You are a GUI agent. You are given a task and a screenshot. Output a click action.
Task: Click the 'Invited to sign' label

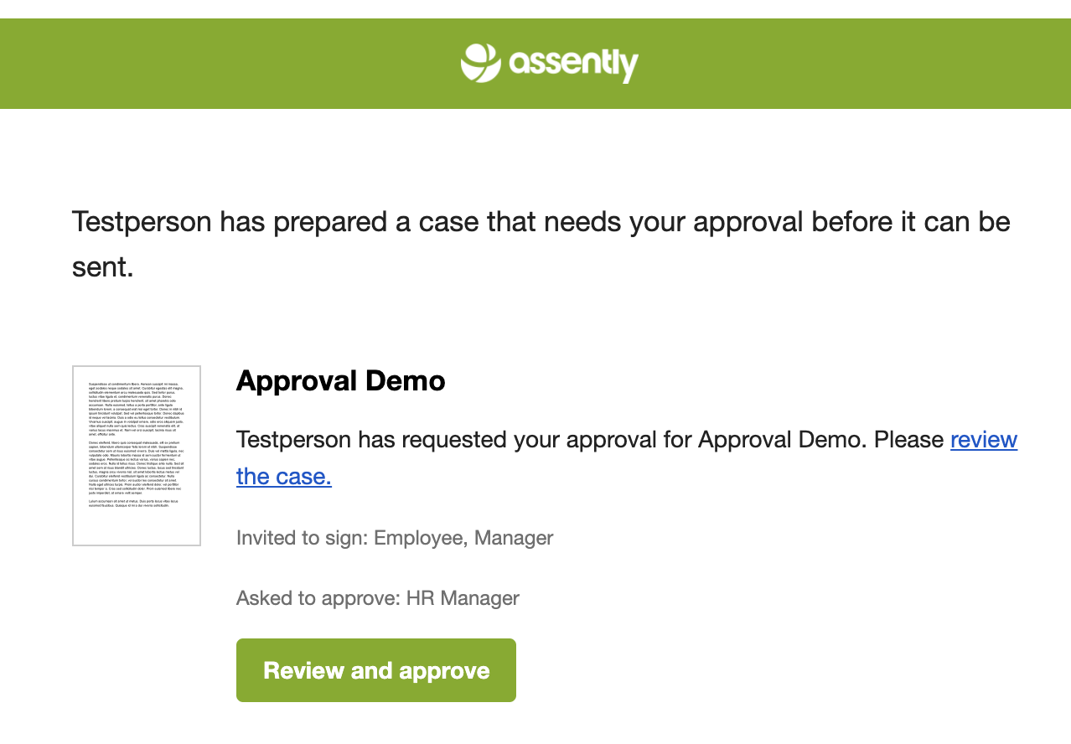pyautogui.click(x=302, y=538)
